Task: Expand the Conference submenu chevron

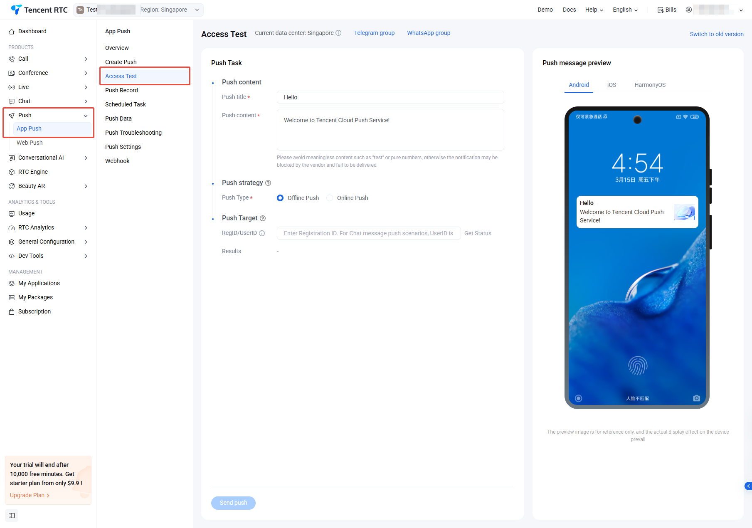Action: pyautogui.click(x=86, y=73)
